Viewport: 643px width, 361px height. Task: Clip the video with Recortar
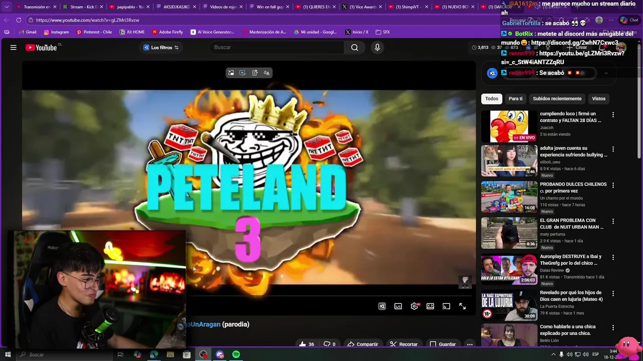(x=404, y=344)
